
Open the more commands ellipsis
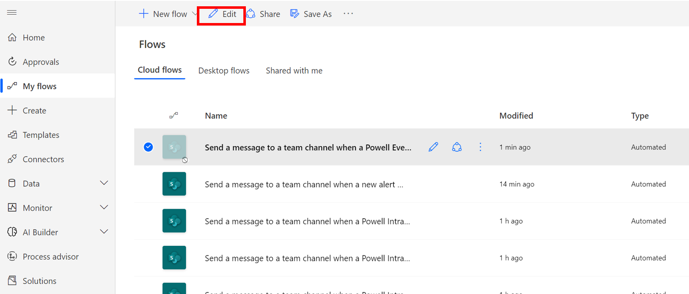point(348,14)
